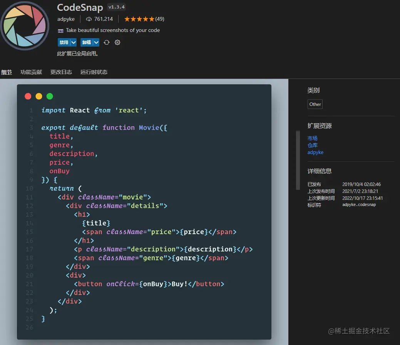Screen dimensions: 400x345
Task: Click the download cloud icon before 761,214
Action: [89, 19]
